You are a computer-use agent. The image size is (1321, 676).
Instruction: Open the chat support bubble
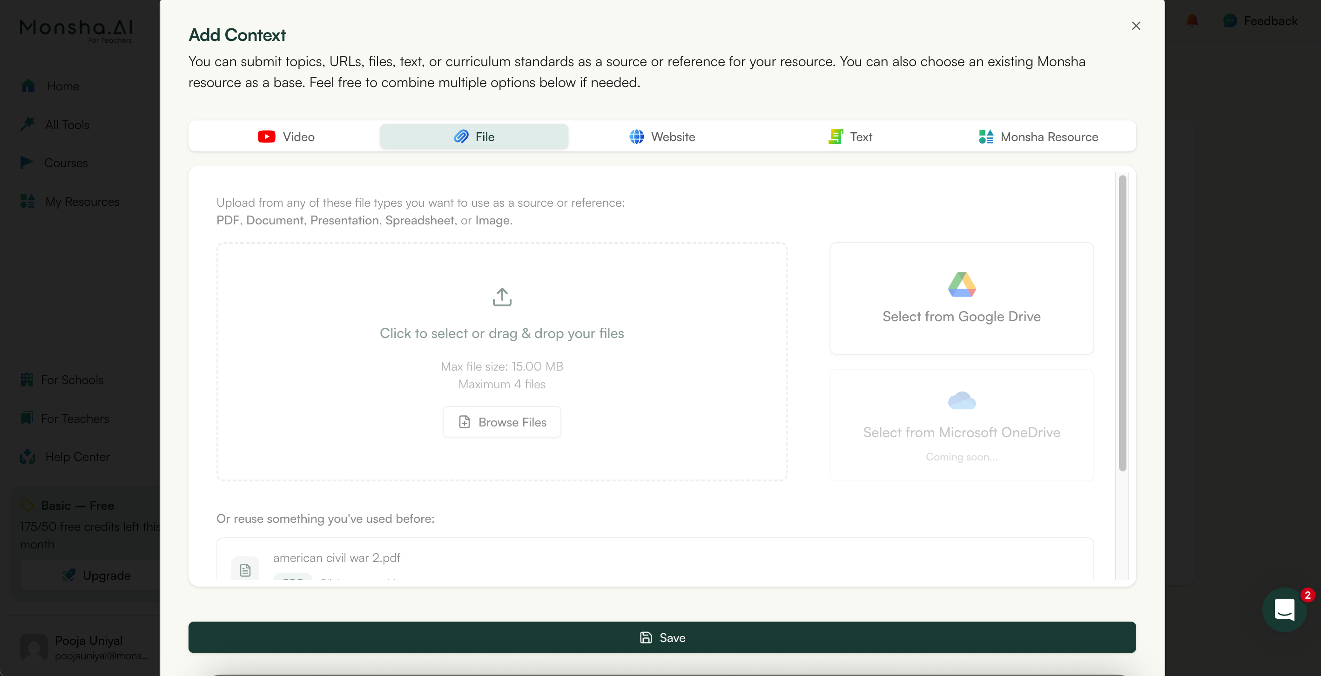[1285, 610]
